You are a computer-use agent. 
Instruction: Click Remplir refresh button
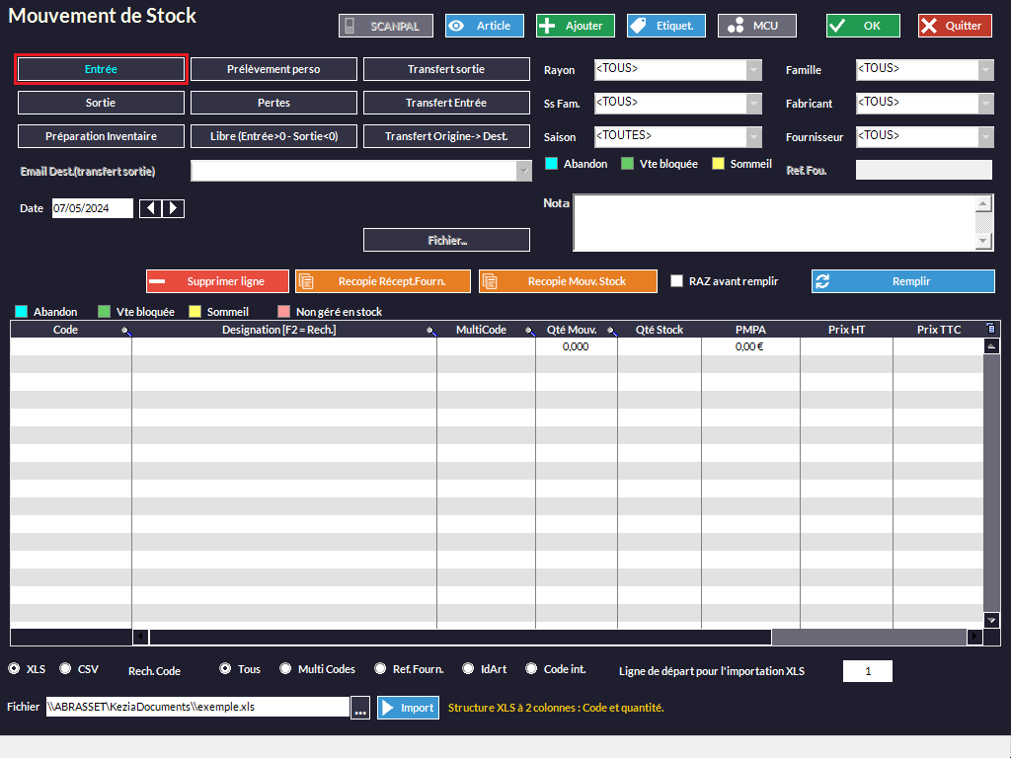tap(902, 281)
